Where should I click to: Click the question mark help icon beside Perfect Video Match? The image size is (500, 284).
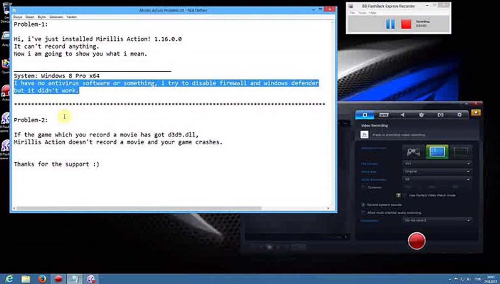coord(399,195)
